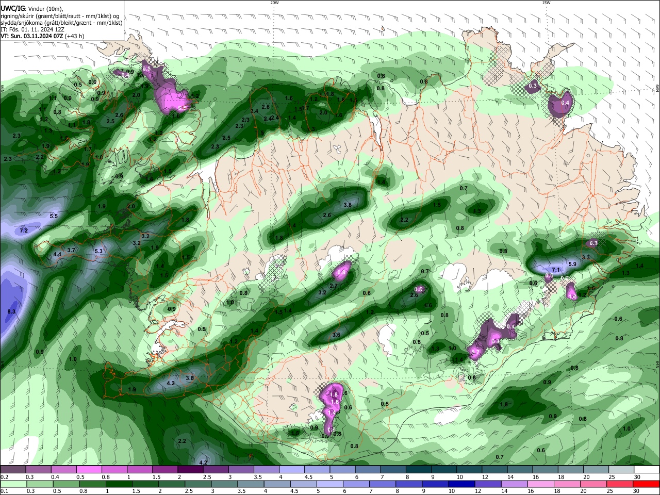Click the crimson 25 swatch in bottom legend row
This screenshot has height=495, width=660.
click(621, 484)
